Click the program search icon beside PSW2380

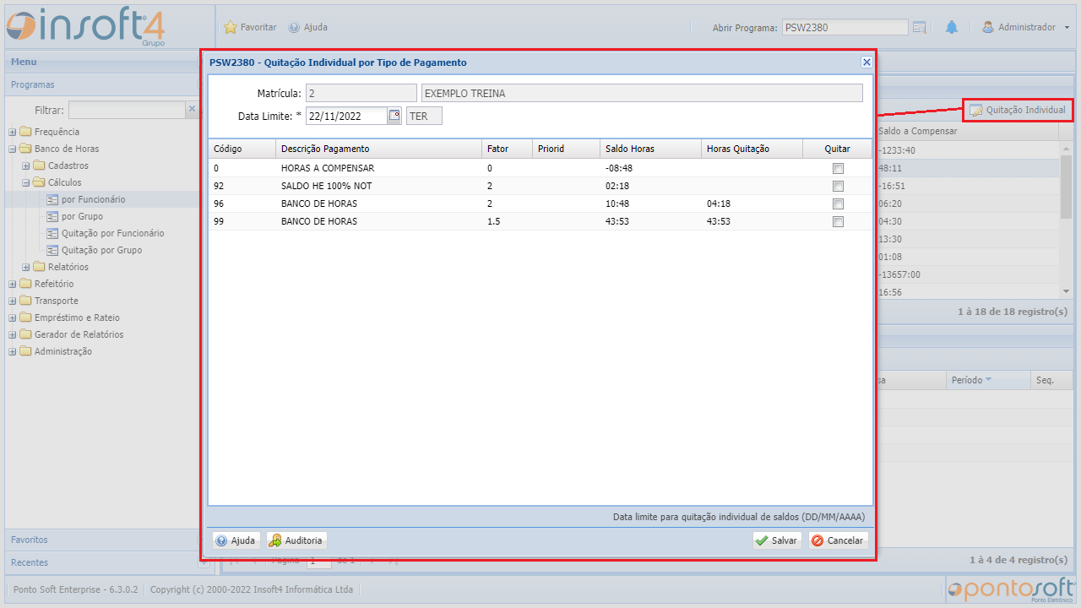pyautogui.click(x=920, y=27)
